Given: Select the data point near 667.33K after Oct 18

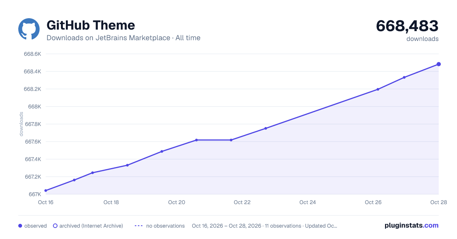Looking at the screenshot, I should [127, 165].
